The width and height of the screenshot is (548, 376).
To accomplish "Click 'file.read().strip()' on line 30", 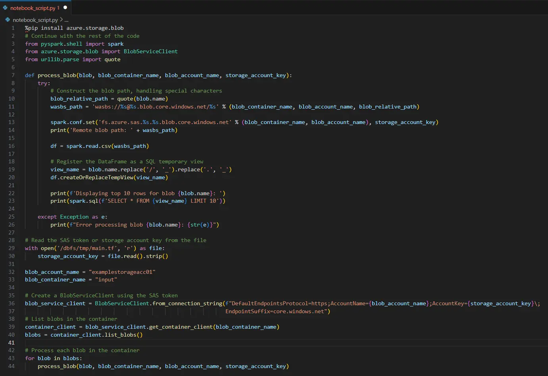I will click(138, 256).
